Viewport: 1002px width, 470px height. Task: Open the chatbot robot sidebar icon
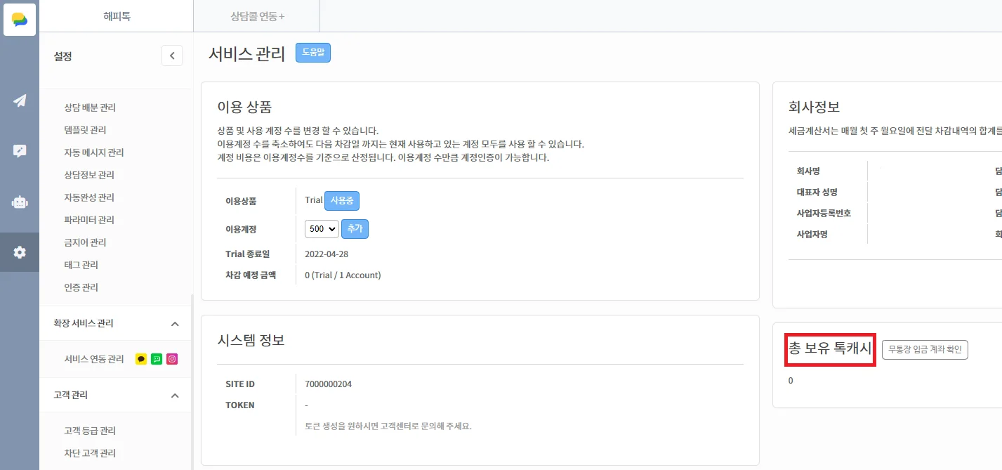pos(20,202)
